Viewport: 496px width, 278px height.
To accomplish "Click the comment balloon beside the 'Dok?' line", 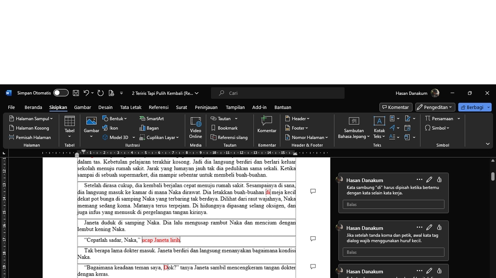I will click(x=313, y=266).
